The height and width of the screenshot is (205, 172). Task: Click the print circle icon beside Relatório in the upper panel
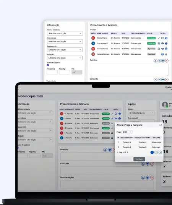pyautogui.click(x=163, y=61)
